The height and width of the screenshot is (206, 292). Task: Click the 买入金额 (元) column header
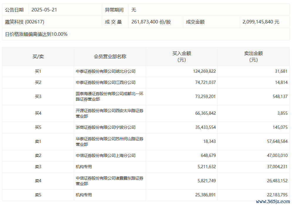click(x=182, y=57)
